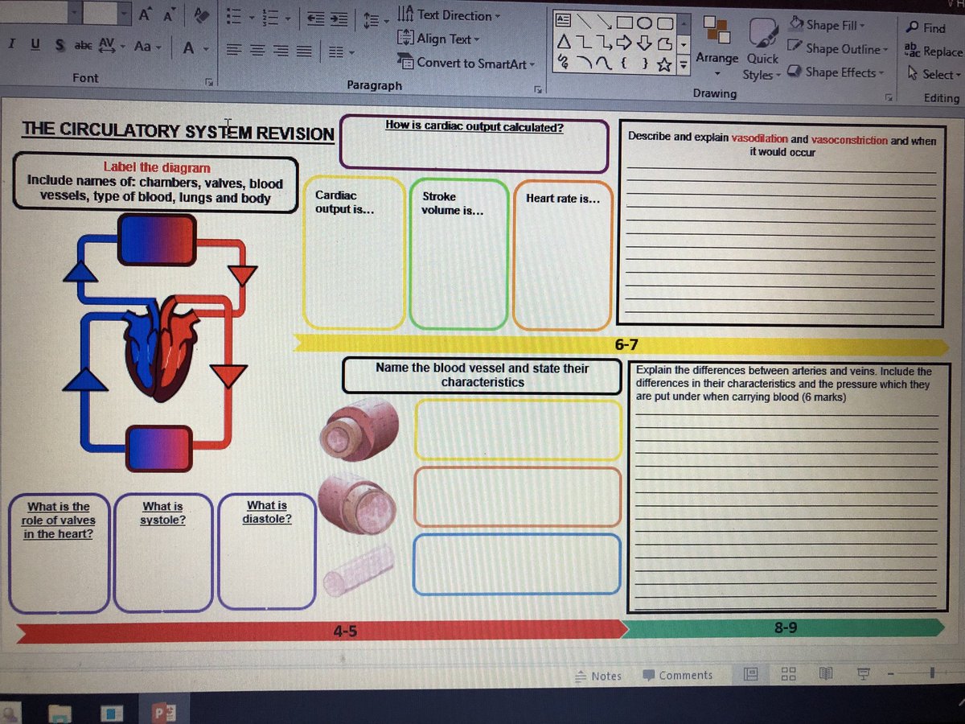965x724 pixels.
Task: Apply strikethrough to selected text
Action: point(60,45)
